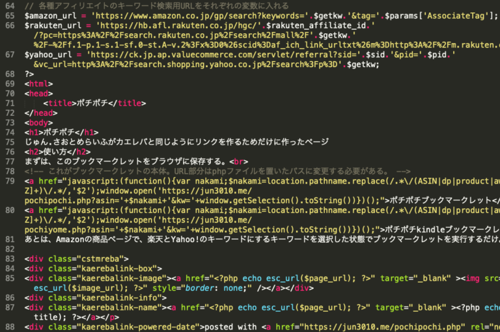
Task: Click $sid variable on line 67
Action: (x=375, y=55)
